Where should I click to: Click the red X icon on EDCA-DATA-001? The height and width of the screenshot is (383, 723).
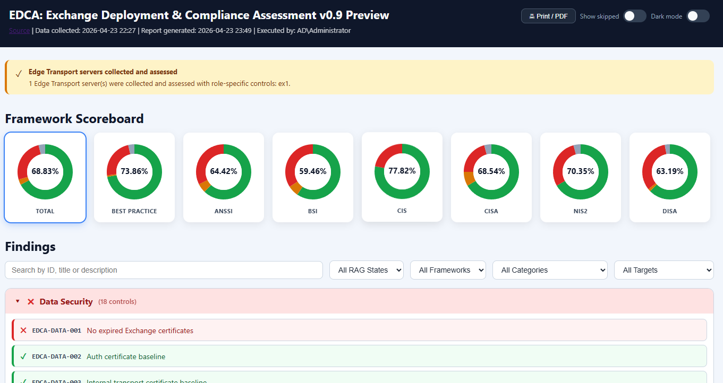coord(23,330)
